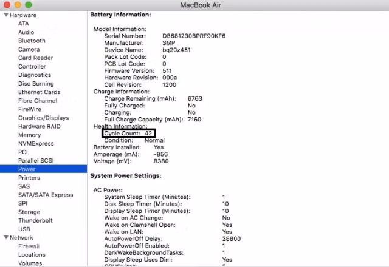Select Firewall under Network
The width and height of the screenshot is (389, 267).
[x=29, y=246]
